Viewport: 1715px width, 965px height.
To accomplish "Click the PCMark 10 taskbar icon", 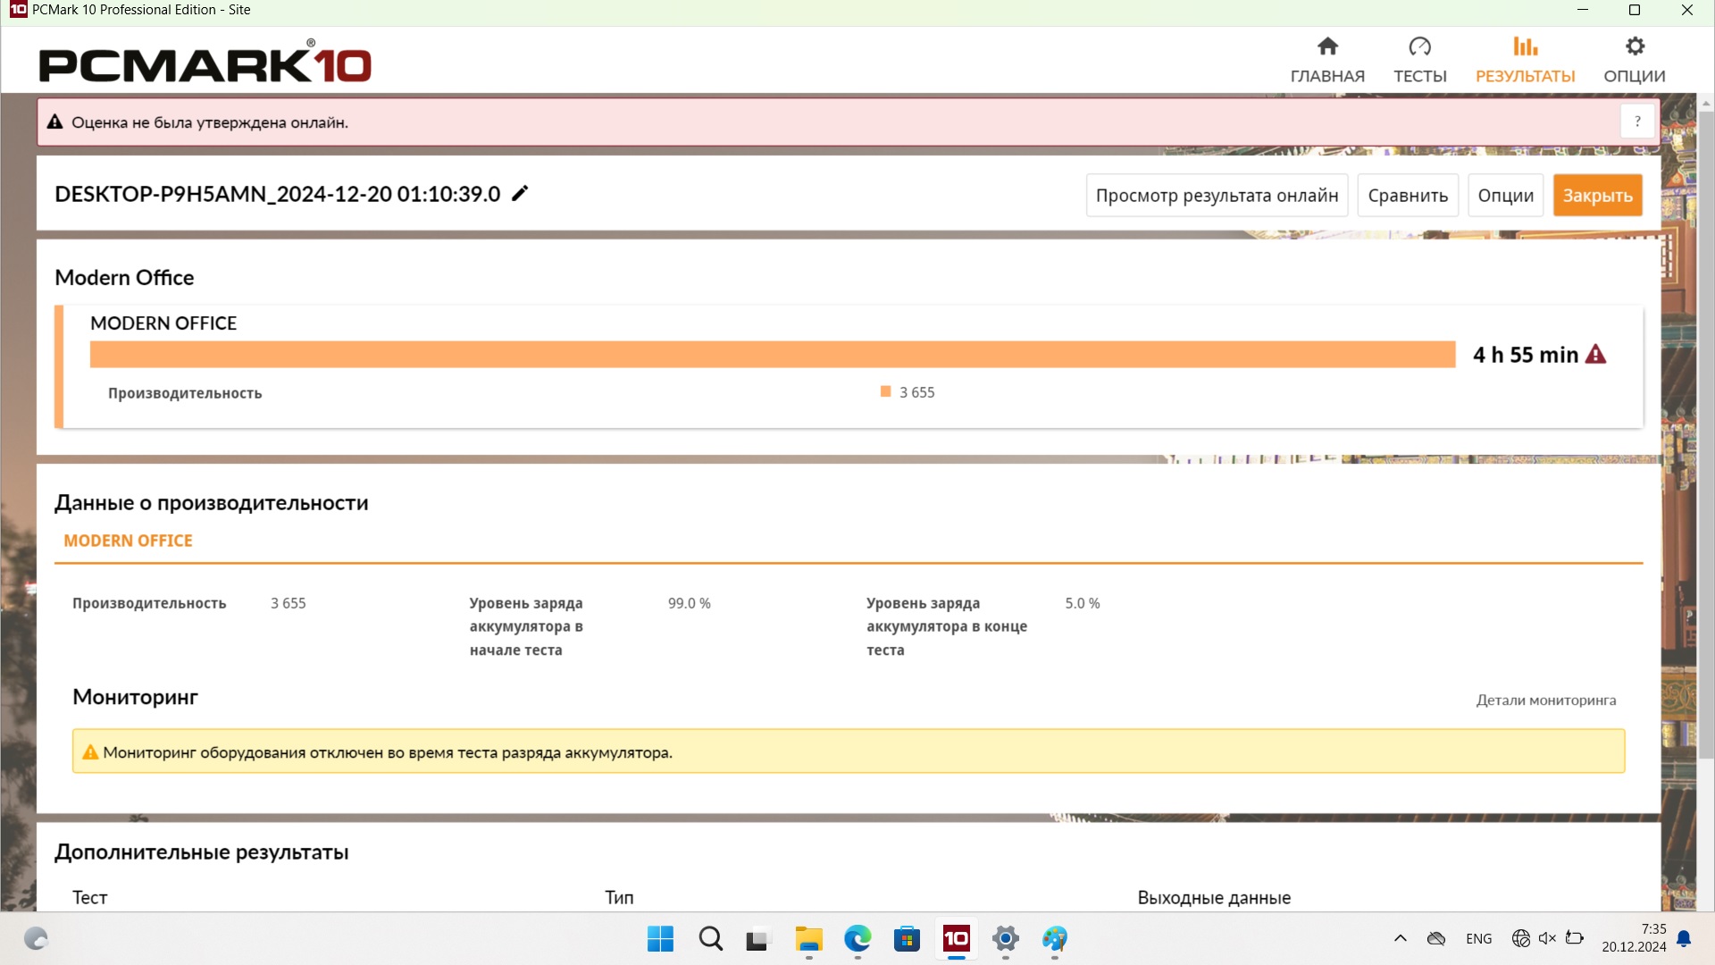I will tap(956, 939).
